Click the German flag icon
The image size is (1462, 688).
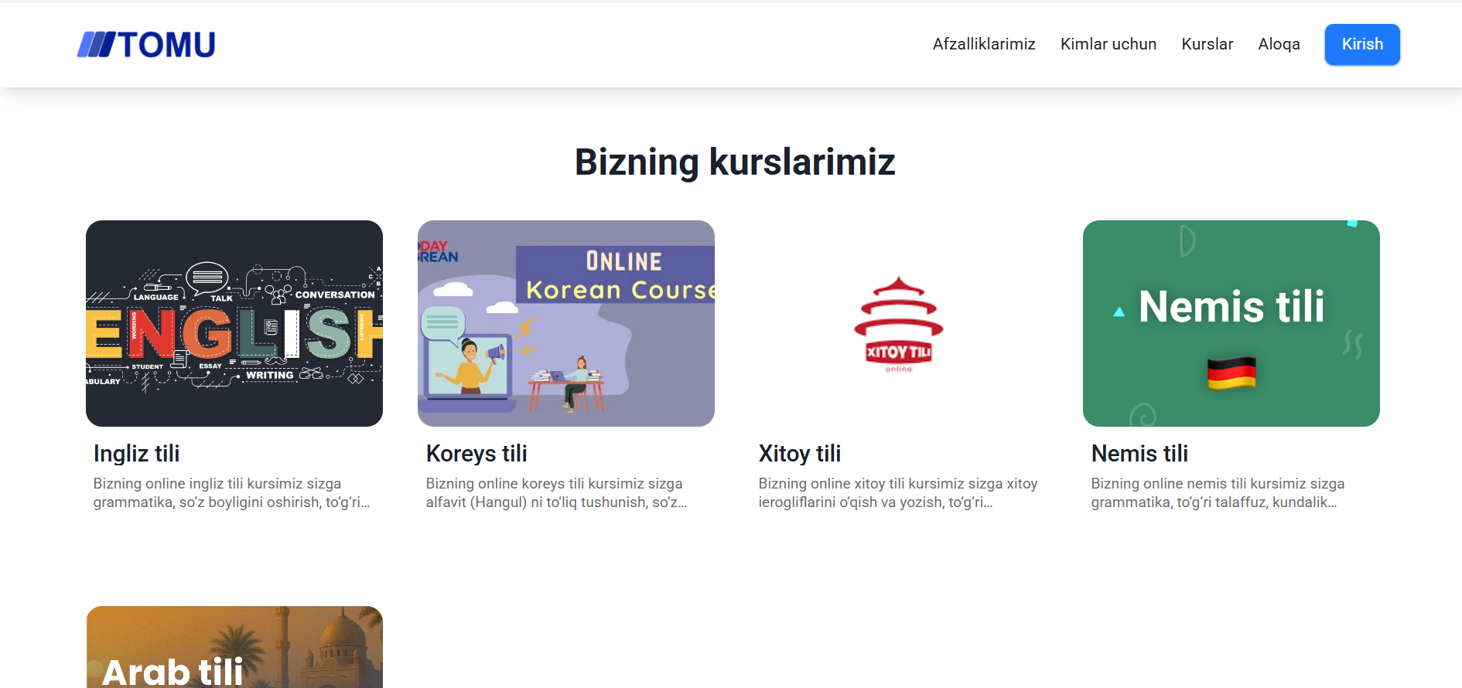coord(1231,373)
